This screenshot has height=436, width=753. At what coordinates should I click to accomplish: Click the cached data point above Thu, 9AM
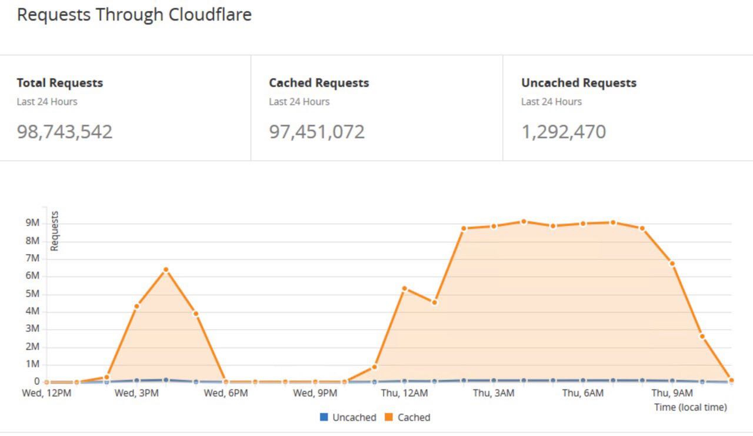(x=672, y=263)
